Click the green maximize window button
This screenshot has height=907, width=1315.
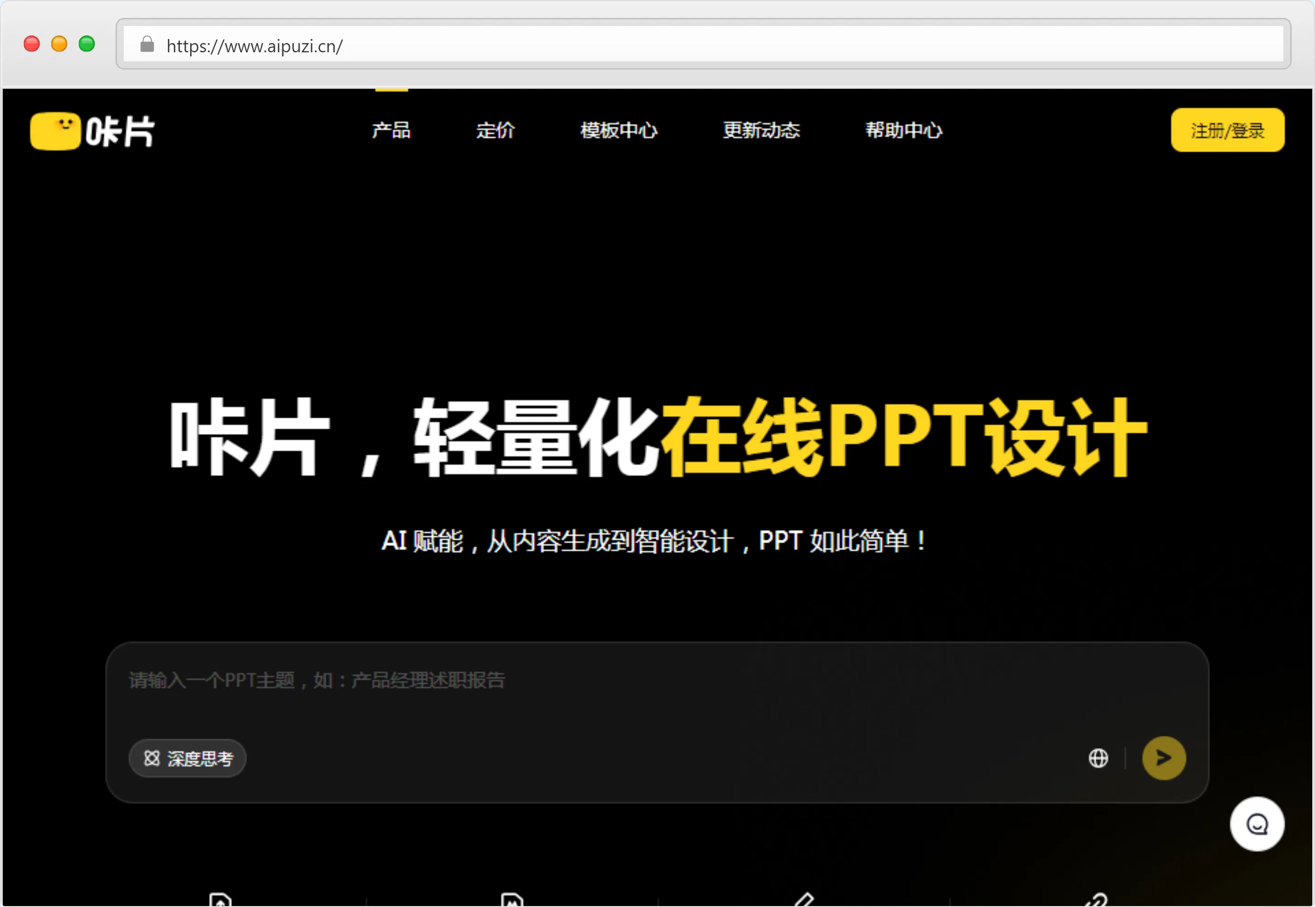87,44
